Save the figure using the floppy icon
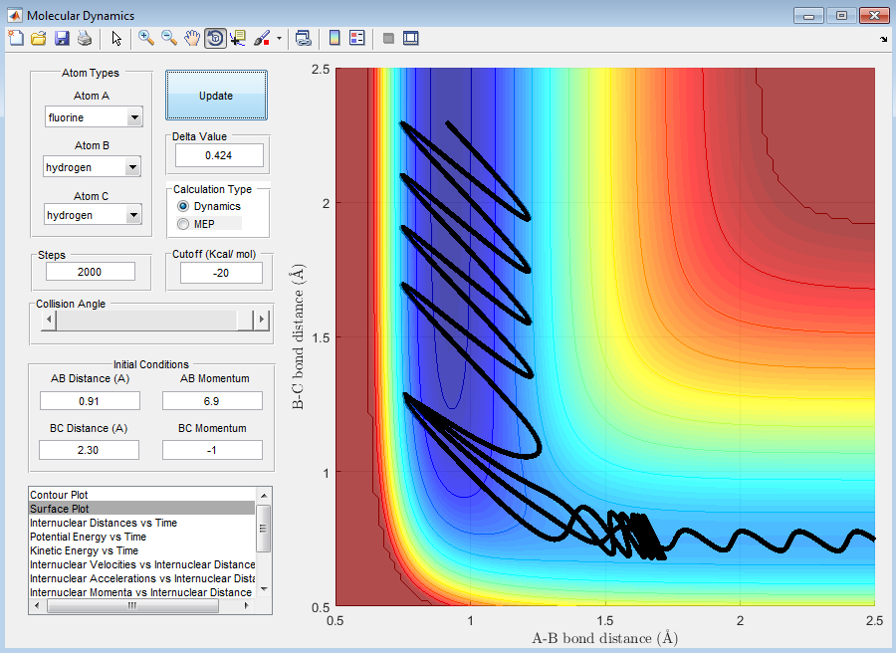The height and width of the screenshot is (653, 896). coord(62,38)
